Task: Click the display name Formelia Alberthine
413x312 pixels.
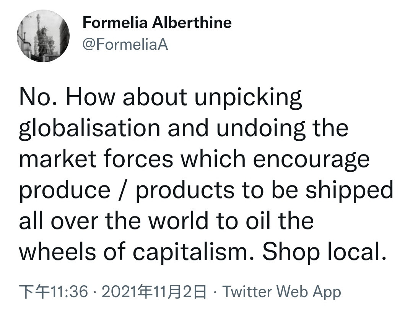Action: click(157, 23)
